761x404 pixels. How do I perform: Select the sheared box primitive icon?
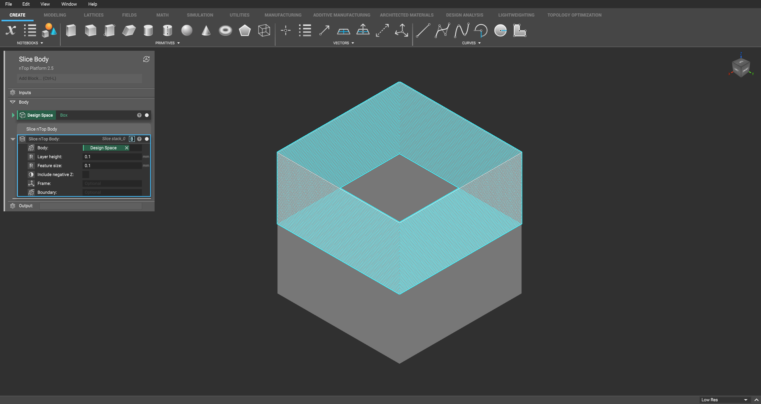[x=129, y=30]
